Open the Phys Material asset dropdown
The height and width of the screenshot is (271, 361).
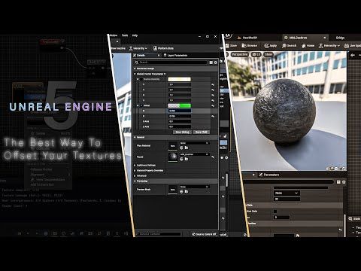195,143
